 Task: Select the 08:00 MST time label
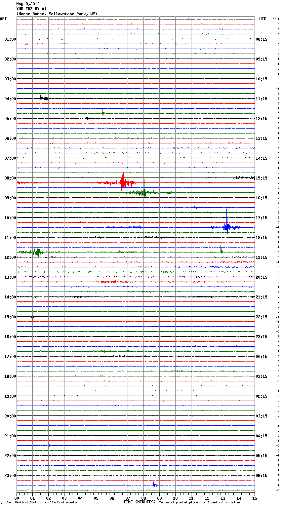[10, 178]
